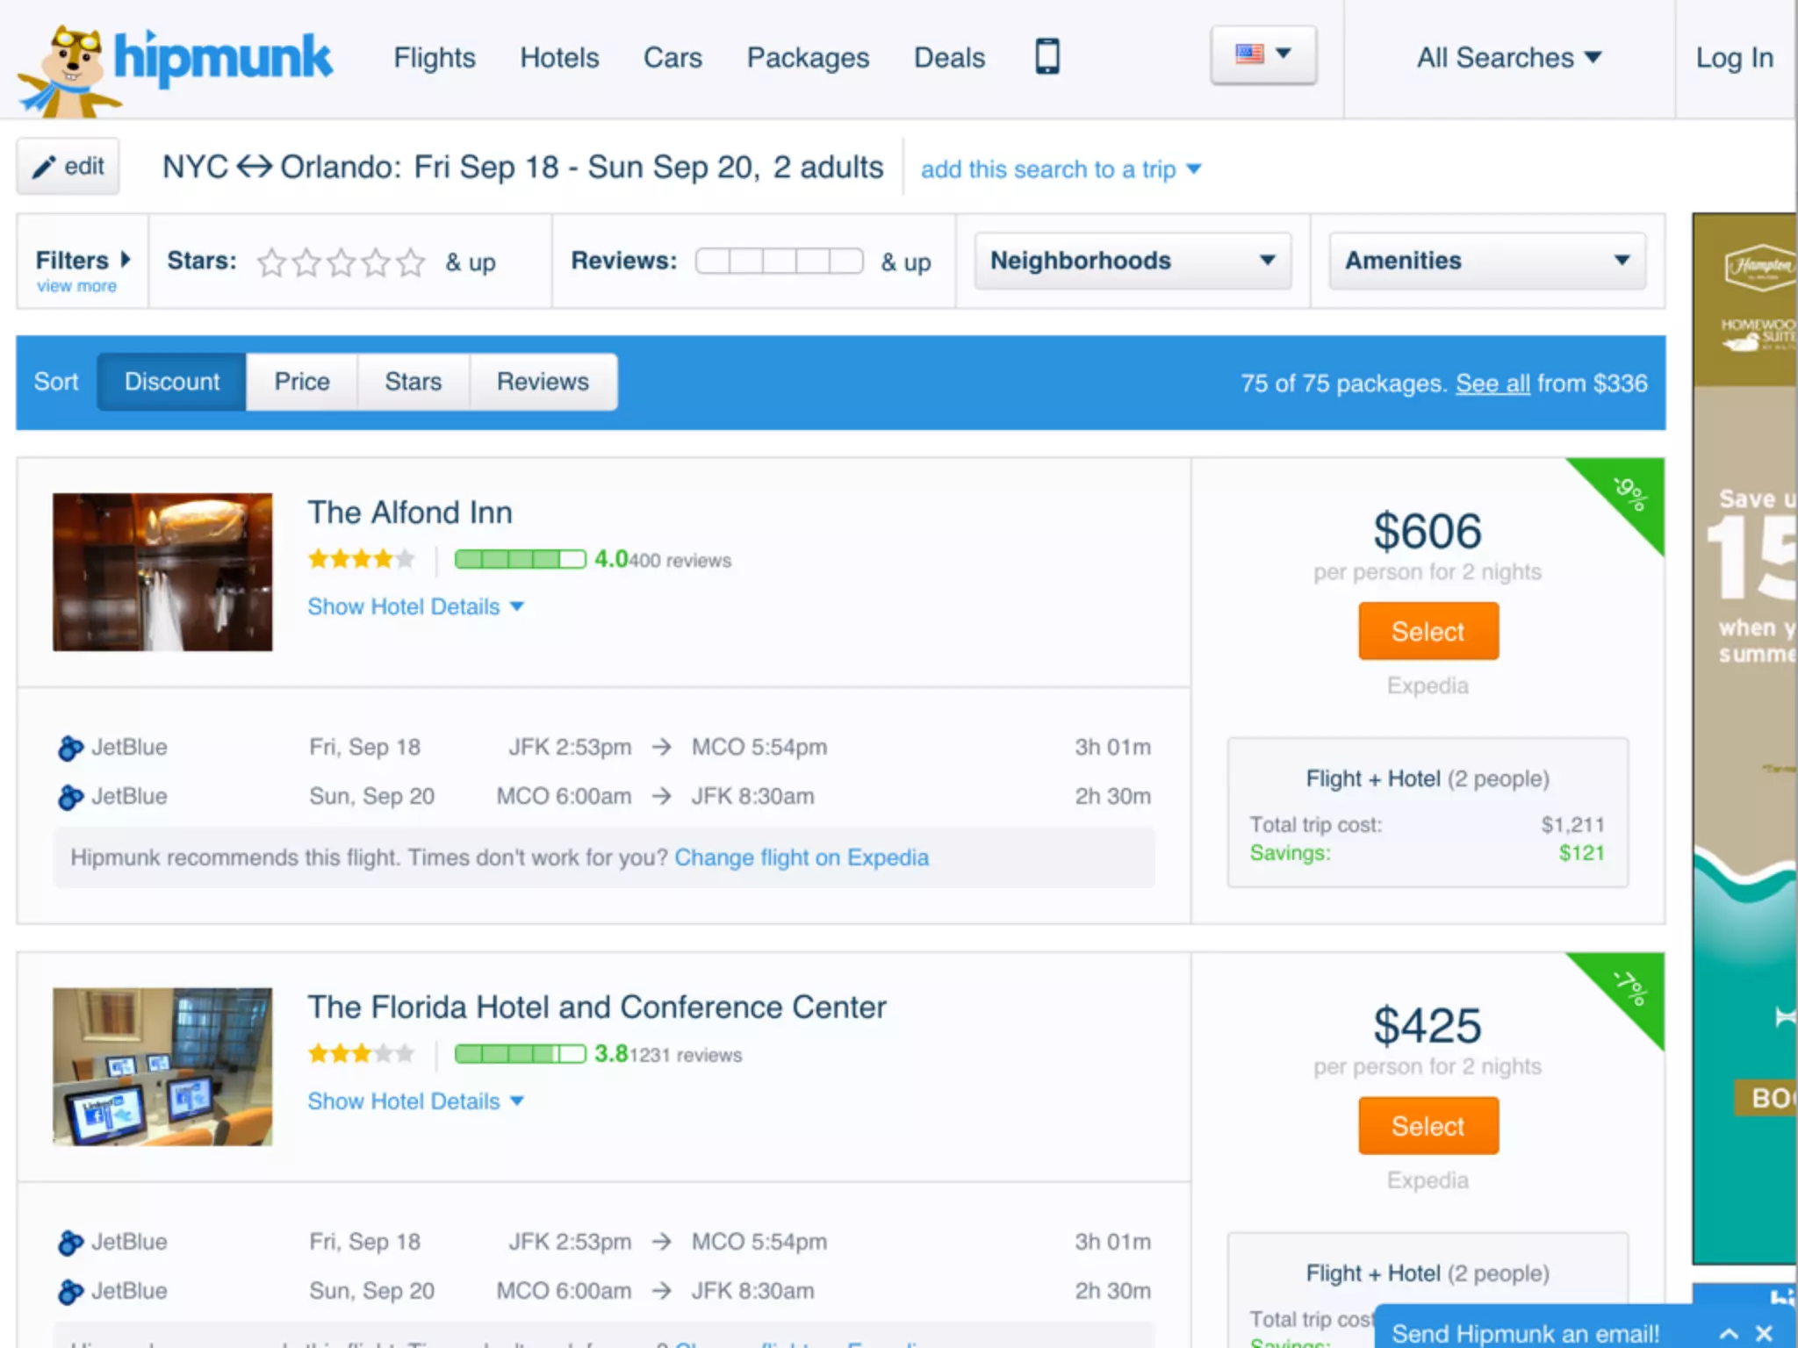This screenshot has width=1798, height=1348.
Task: Sort packages by Reviews
Action: 543,382
